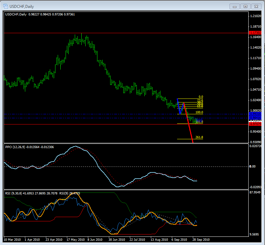The width and height of the screenshot is (265, 245).
Task: Click the 17 May 2010 date on time axis
Action: 76,239
